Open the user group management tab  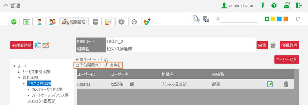(52, 22)
